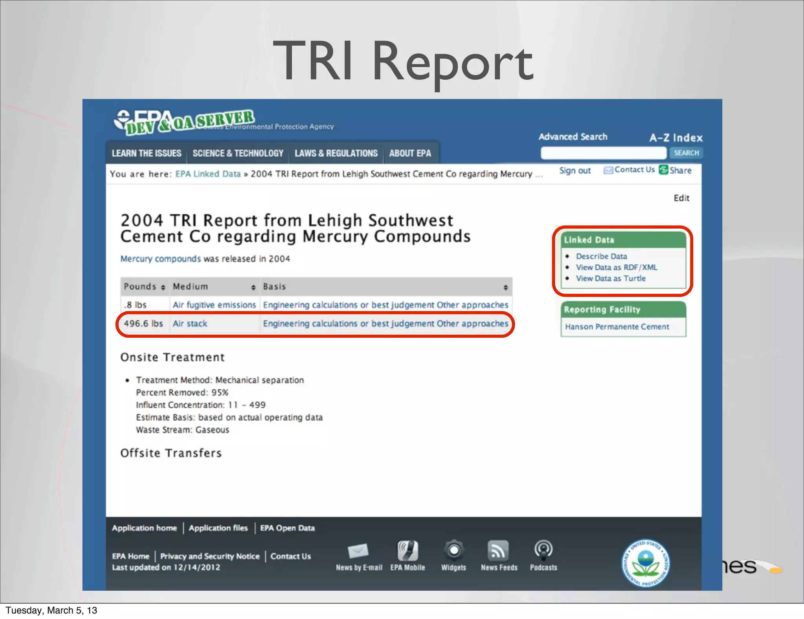Open Hanson Permanente Cement facility link
Image resolution: width=804 pixels, height=619 pixels.
pos(617,327)
